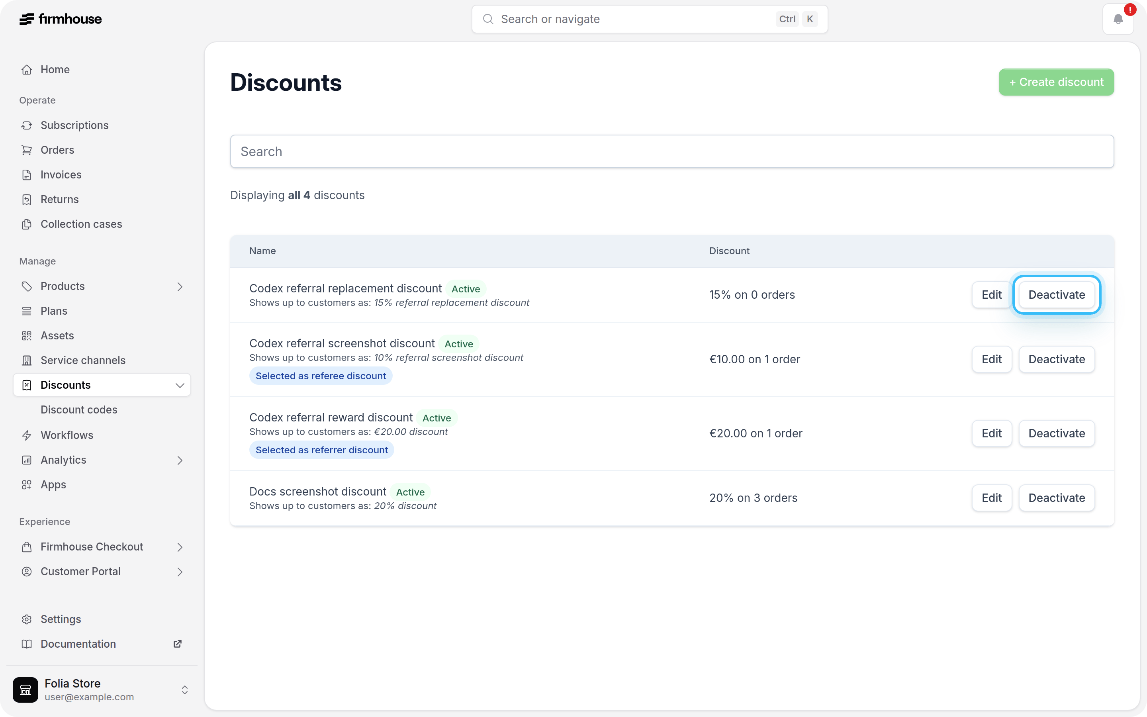This screenshot has height=717, width=1147.
Task: Click the Create discount button
Action: (1056, 82)
